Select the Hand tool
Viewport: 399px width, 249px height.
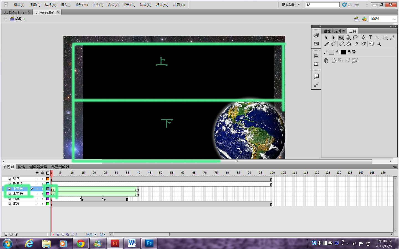point(372,44)
